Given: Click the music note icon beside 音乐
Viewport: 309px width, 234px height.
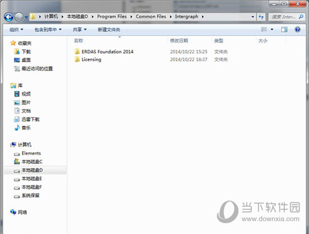Looking at the screenshot, I should click(x=17, y=127).
